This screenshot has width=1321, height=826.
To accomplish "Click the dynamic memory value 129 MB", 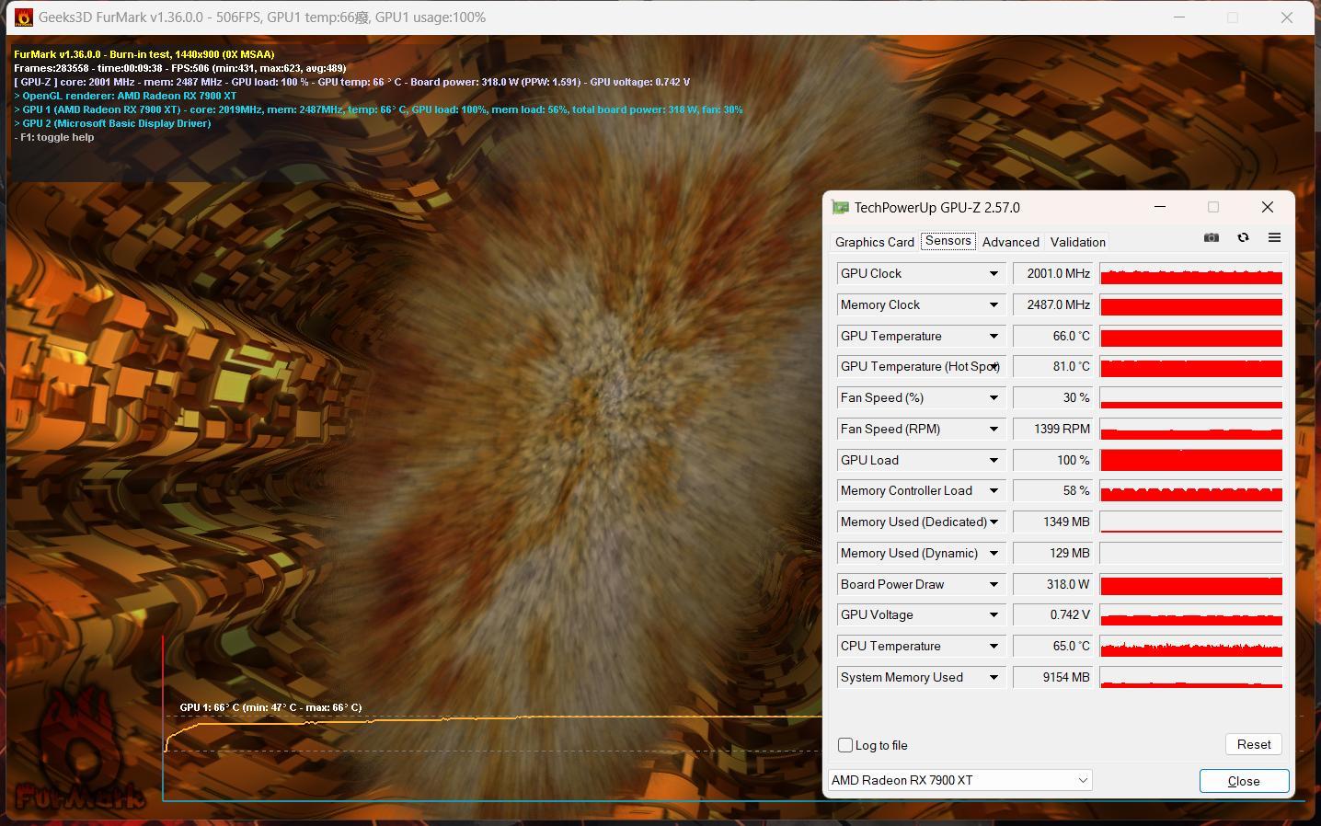I will click(x=1052, y=553).
